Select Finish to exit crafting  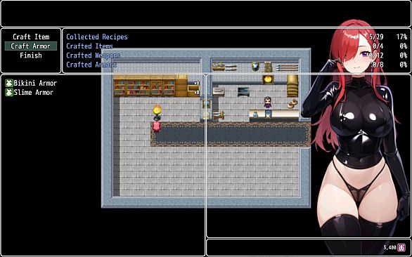tap(31, 55)
